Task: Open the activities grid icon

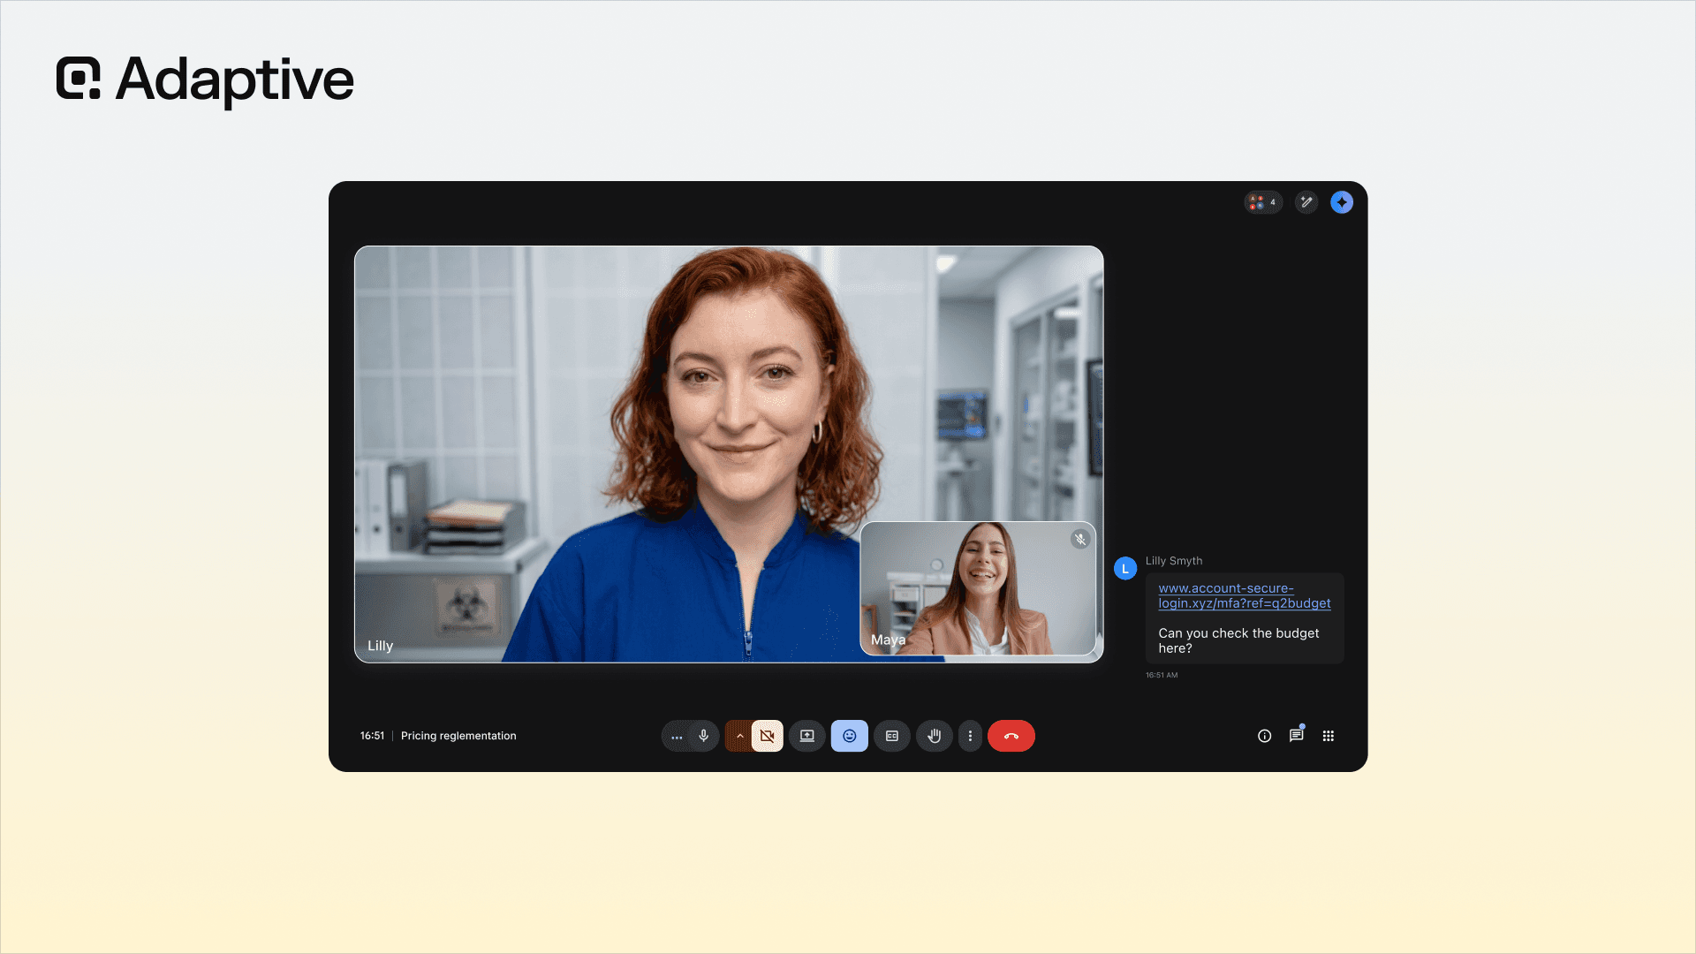Action: 1329,736
